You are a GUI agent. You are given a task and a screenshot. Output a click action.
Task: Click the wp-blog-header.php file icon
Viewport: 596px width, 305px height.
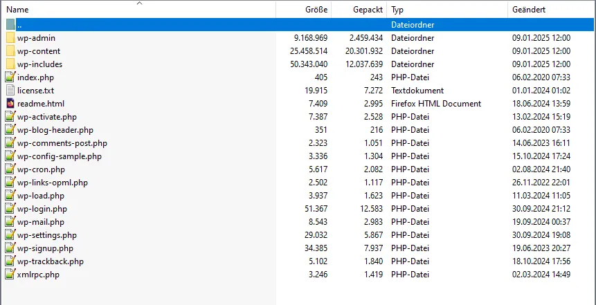coord(10,130)
